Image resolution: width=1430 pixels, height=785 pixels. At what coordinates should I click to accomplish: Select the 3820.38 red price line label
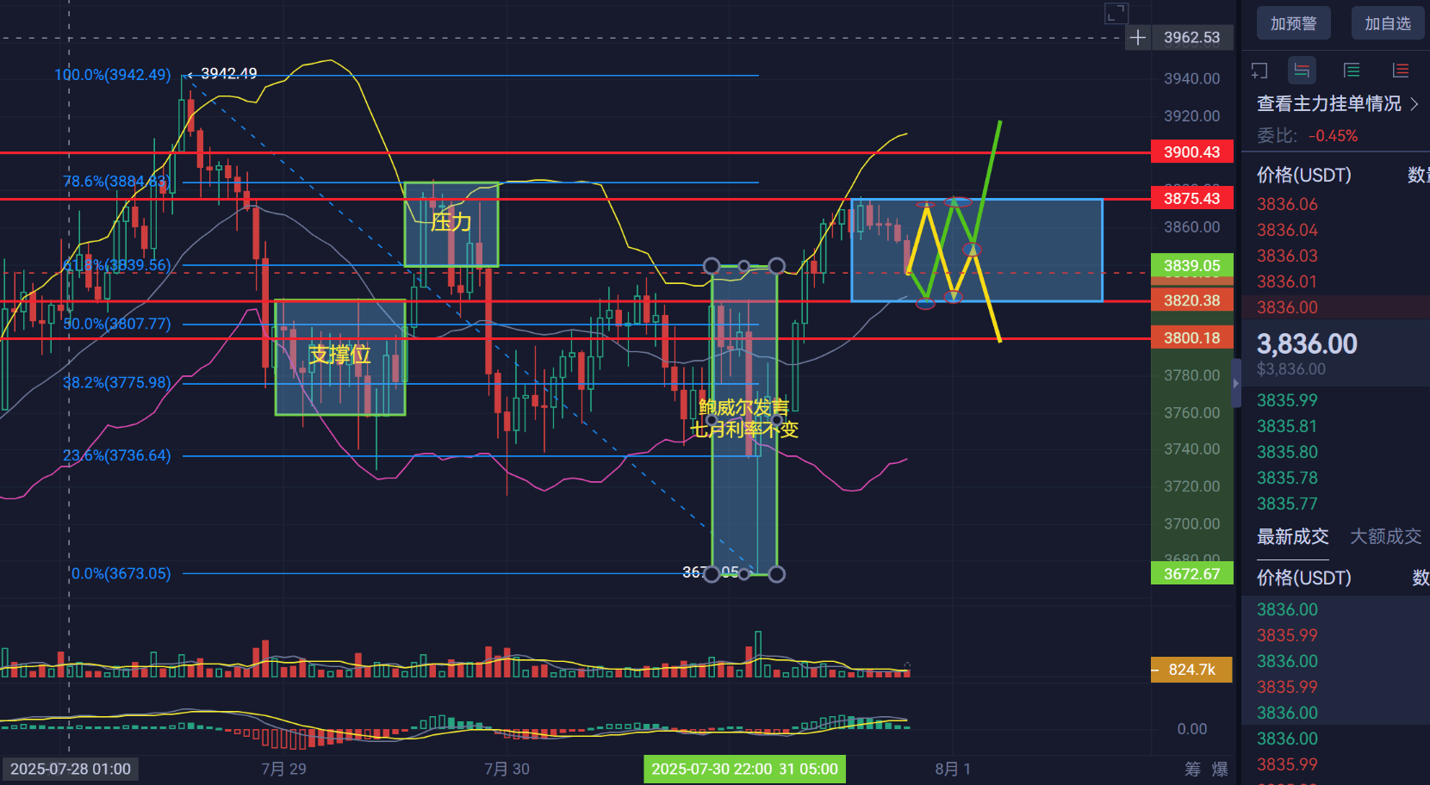coord(1192,300)
